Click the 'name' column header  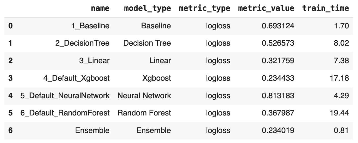click(x=100, y=8)
